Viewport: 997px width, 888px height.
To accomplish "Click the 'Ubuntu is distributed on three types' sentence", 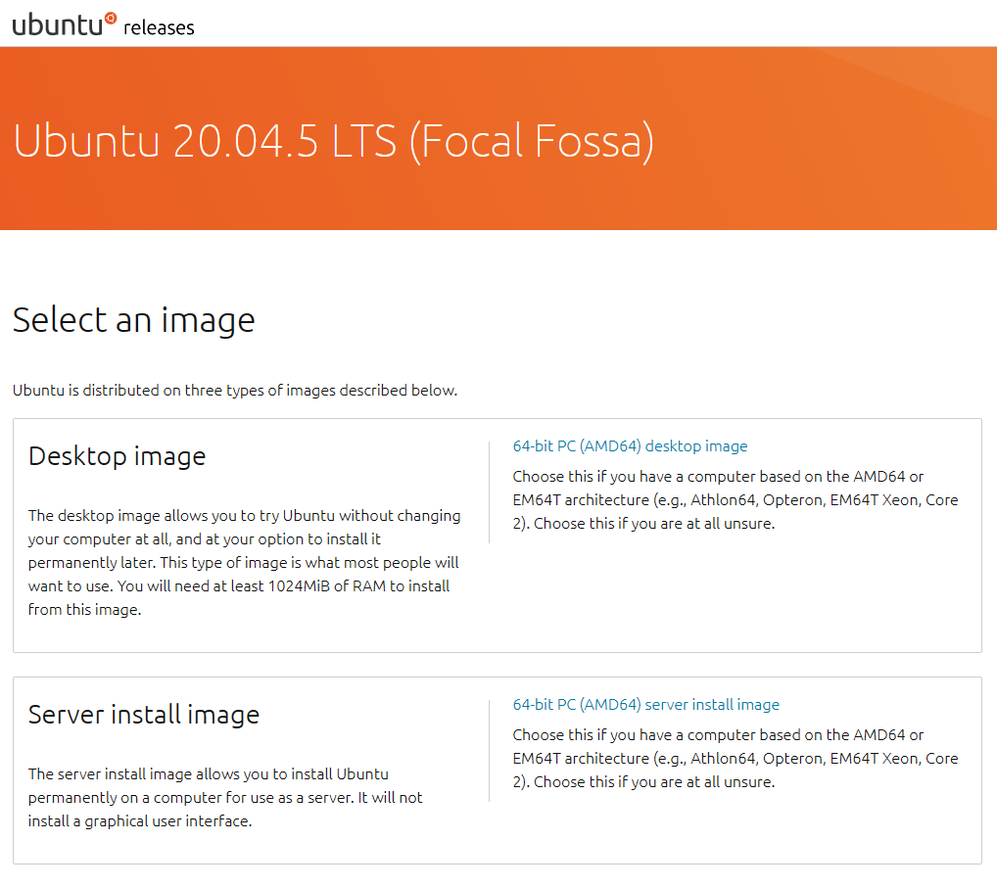I will [x=235, y=391].
